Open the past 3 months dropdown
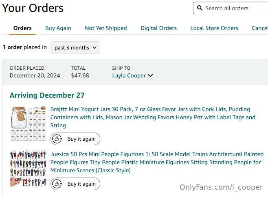This screenshot has height=197, width=268. coord(75,48)
